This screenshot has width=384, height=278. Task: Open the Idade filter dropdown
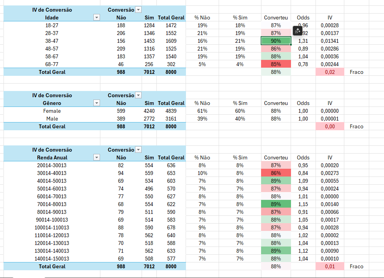97,17
